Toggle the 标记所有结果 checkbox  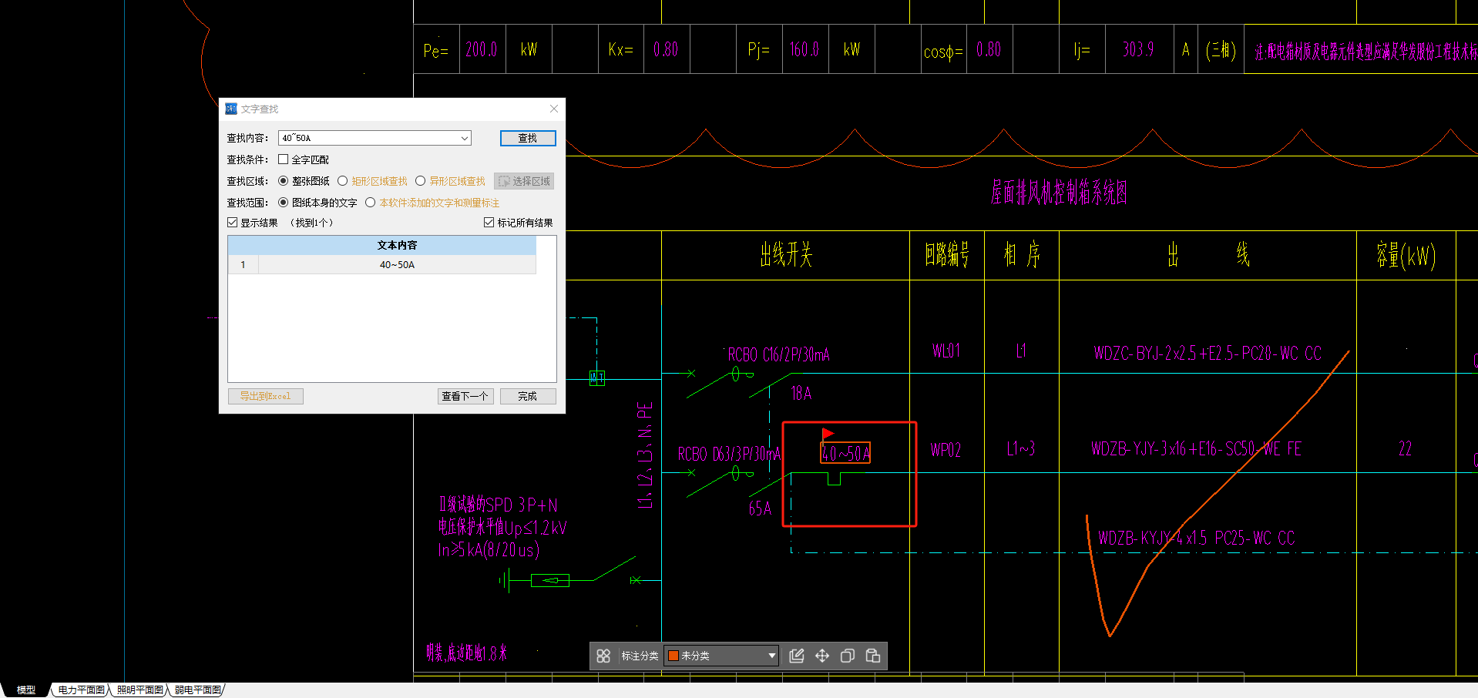tap(489, 223)
